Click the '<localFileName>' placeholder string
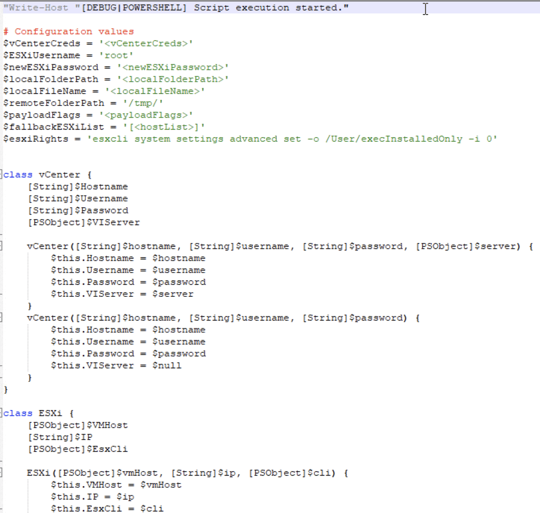The width and height of the screenshot is (540, 513). click(x=155, y=91)
